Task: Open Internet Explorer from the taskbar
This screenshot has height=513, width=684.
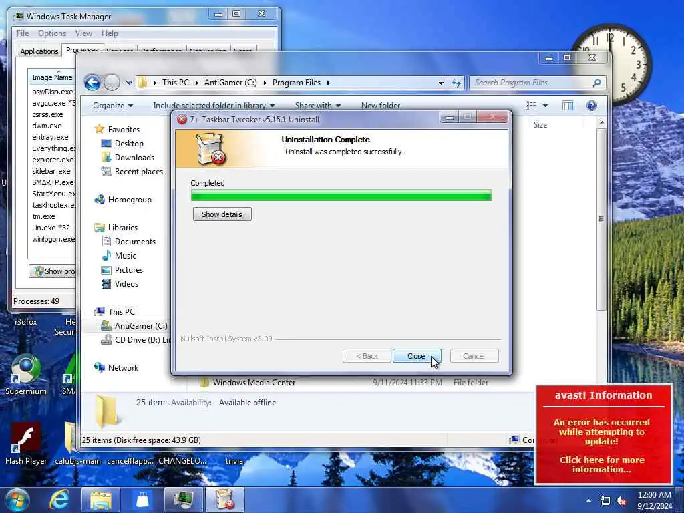Action: [x=59, y=500]
